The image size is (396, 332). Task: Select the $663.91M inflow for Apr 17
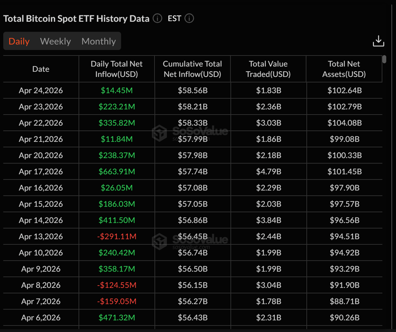117,172
